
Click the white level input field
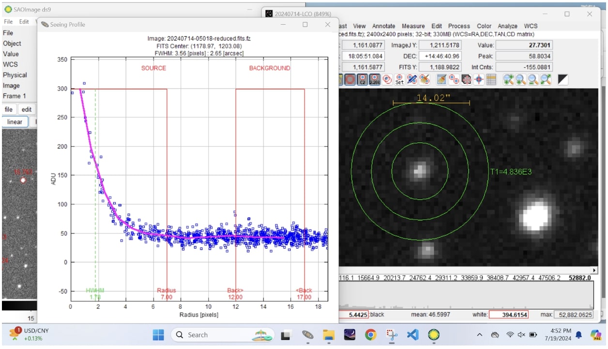point(508,315)
